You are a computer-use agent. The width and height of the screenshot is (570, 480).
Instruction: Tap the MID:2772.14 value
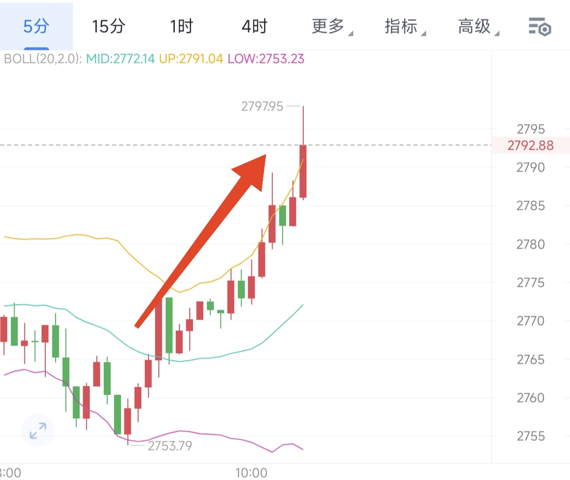click(x=120, y=59)
